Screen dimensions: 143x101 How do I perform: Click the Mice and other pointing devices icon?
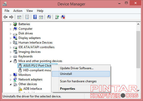pyautogui.click(x=15, y=61)
